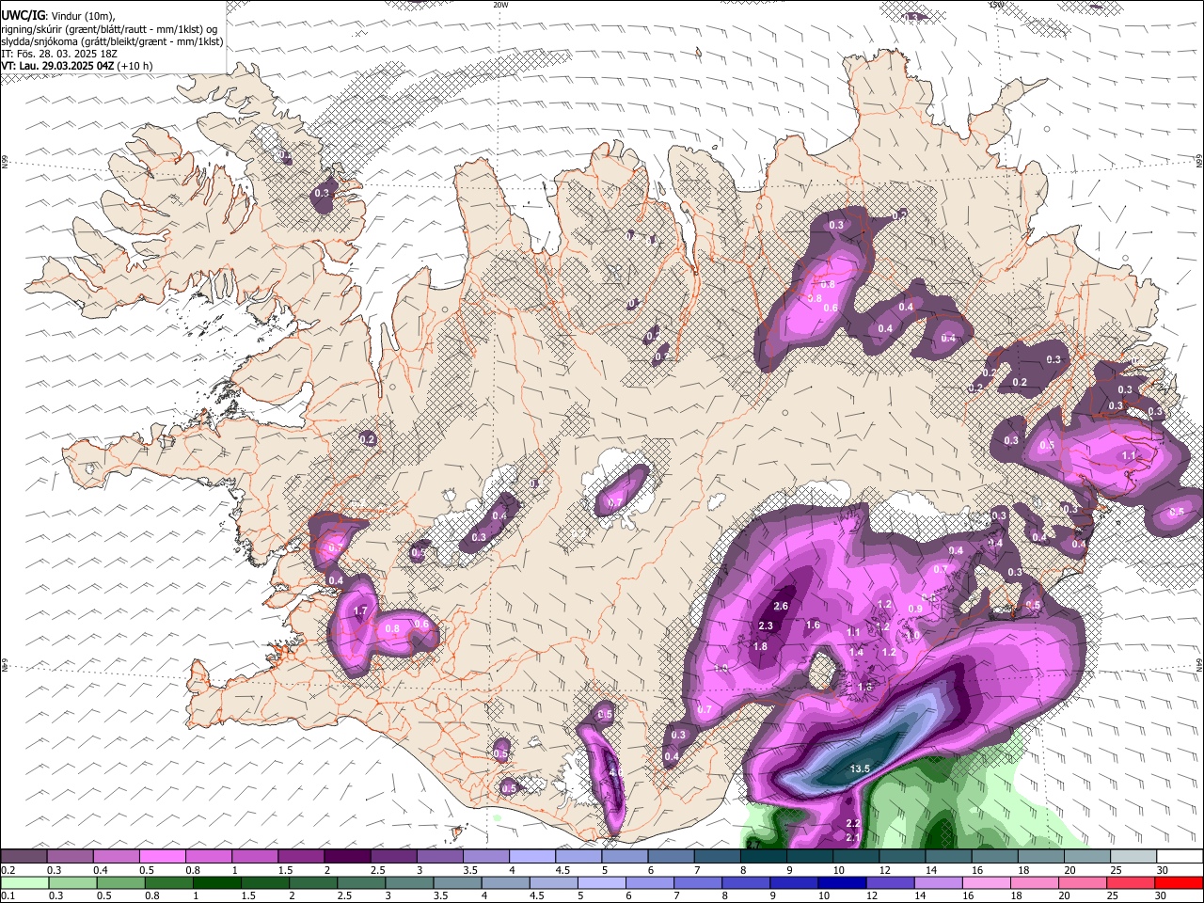
Task: Click the 1.4 value on the map
Action: (856, 653)
